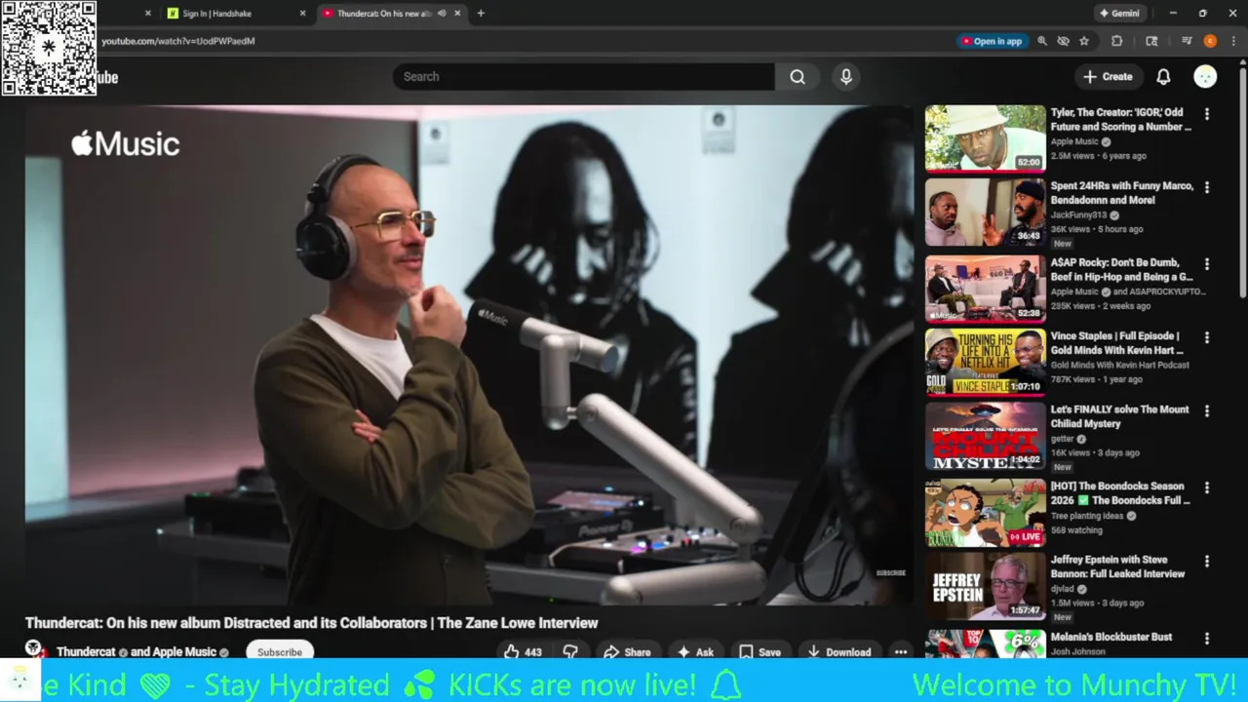Open options for The Boondocks live stream
This screenshot has height=702, width=1248.
point(1207,487)
